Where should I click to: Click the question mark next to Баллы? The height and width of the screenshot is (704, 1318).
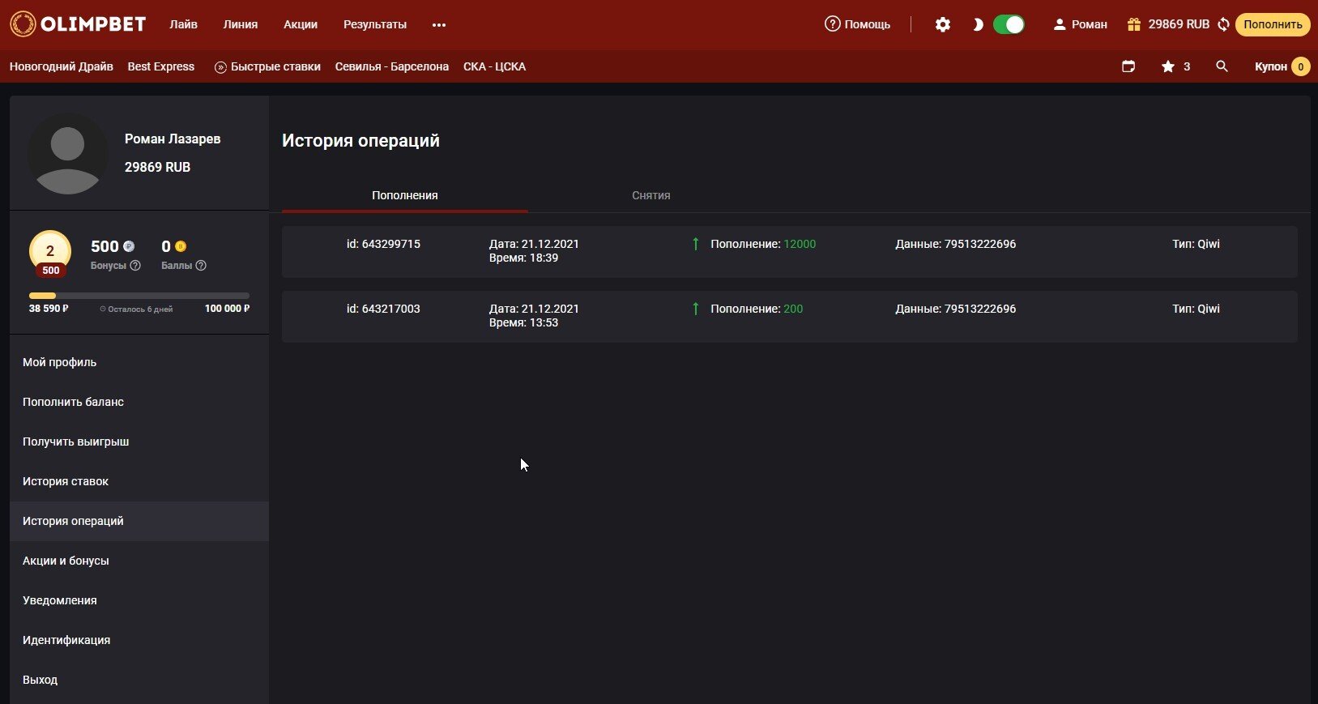(x=201, y=266)
